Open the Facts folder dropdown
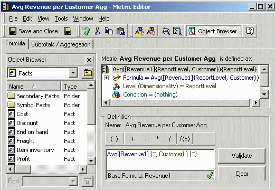The height and width of the screenshot is (190, 275). (x=73, y=73)
